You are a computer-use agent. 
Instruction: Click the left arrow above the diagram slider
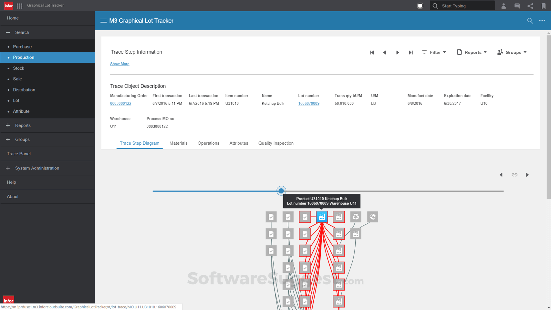501,175
